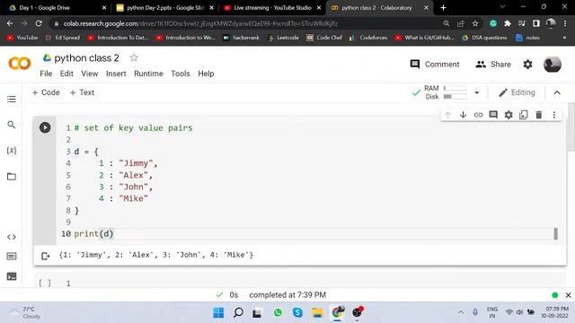Open File Explorer from taskbar
Screen dimensions: 575x323
317,313
